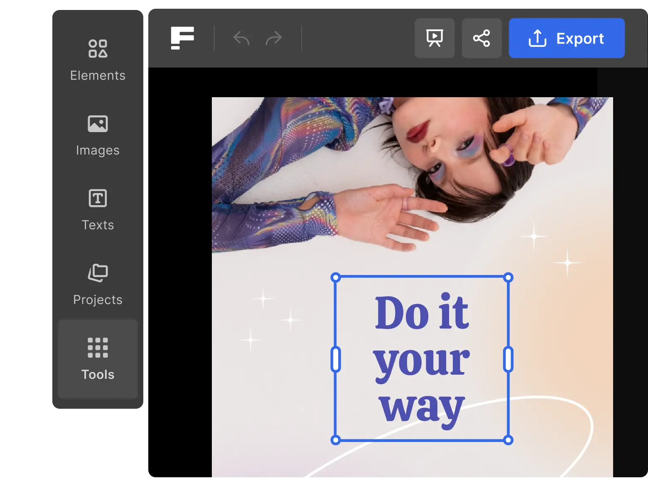The height and width of the screenshot is (486, 648).
Task: Select the Tools sidebar item
Action: (98, 359)
